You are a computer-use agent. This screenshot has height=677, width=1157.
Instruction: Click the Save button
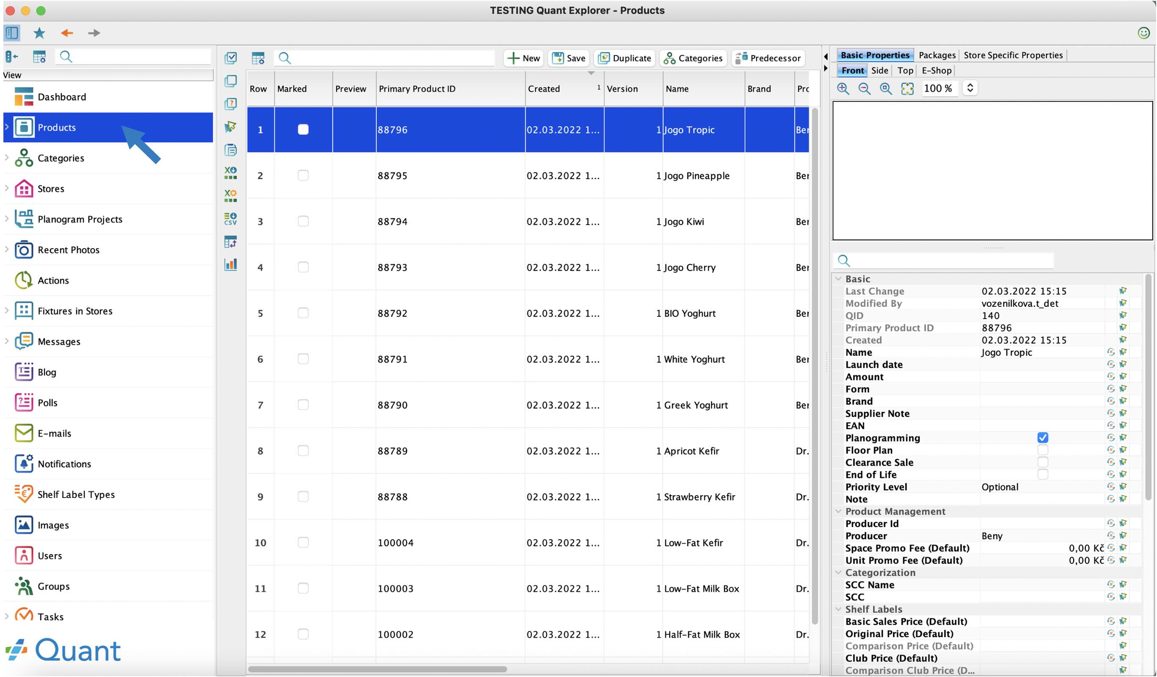click(568, 58)
